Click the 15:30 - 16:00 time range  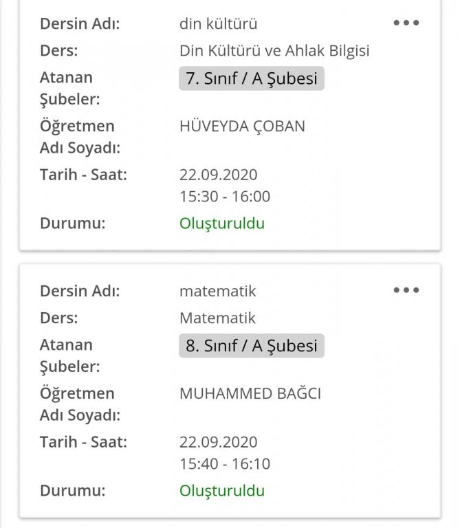(224, 197)
